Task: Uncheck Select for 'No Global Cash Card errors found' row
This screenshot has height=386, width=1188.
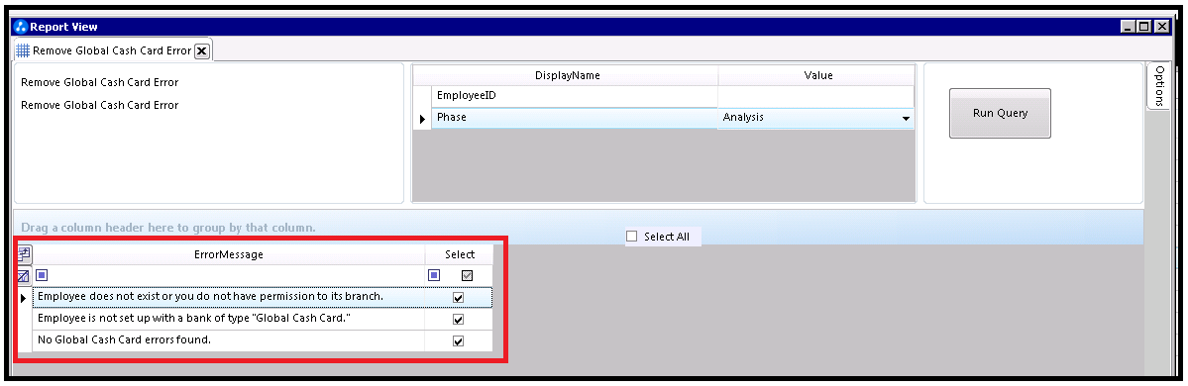Action: [x=459, y=341]
